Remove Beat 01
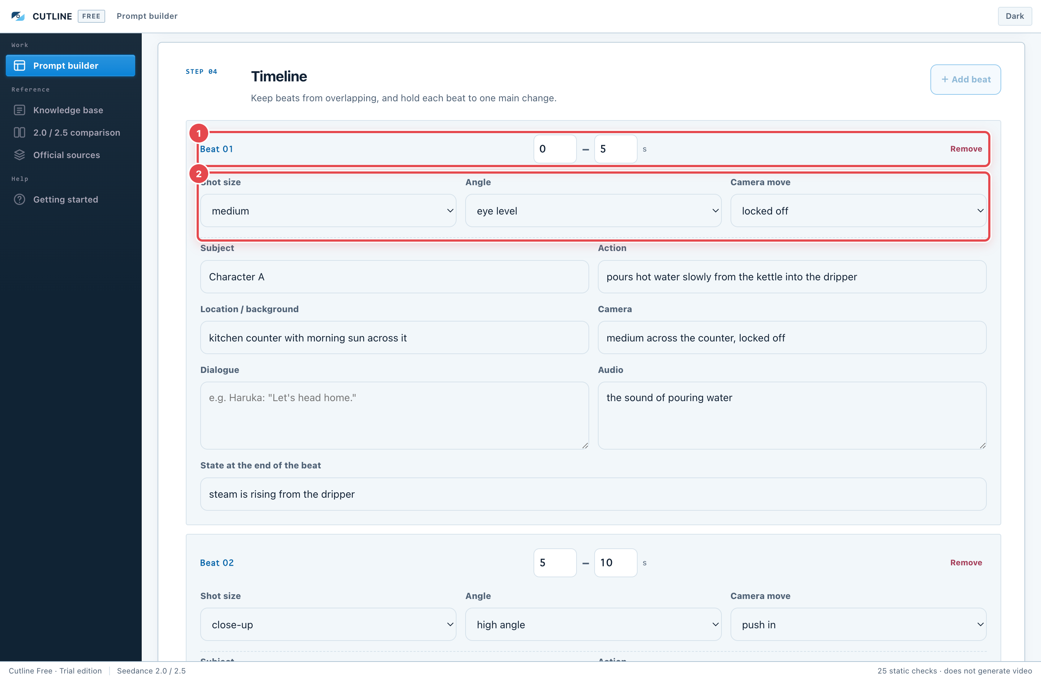This screenshot has height=680, width=1041. 966,149
